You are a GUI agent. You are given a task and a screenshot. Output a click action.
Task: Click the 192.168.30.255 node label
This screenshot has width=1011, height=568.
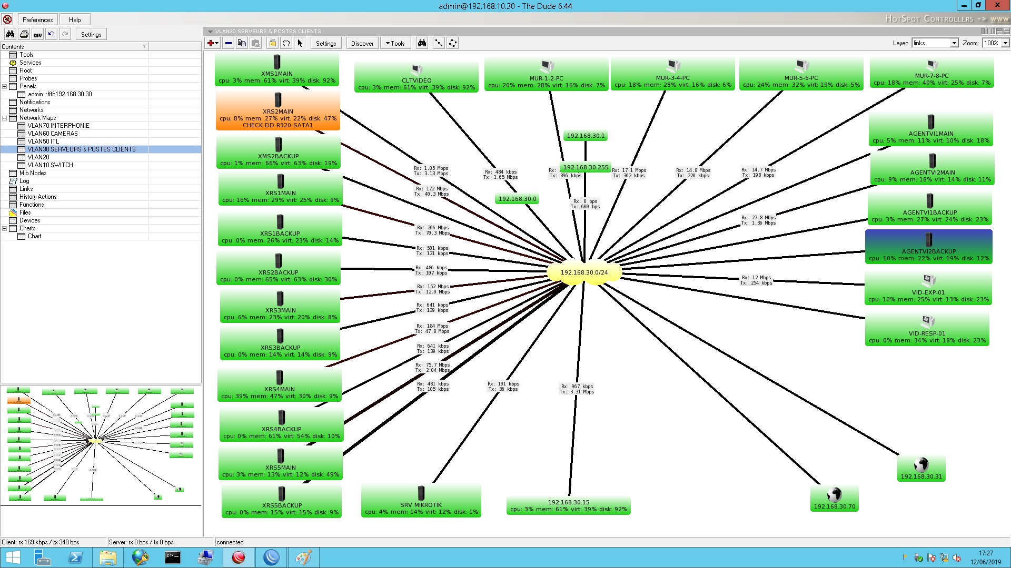[586, 167]
